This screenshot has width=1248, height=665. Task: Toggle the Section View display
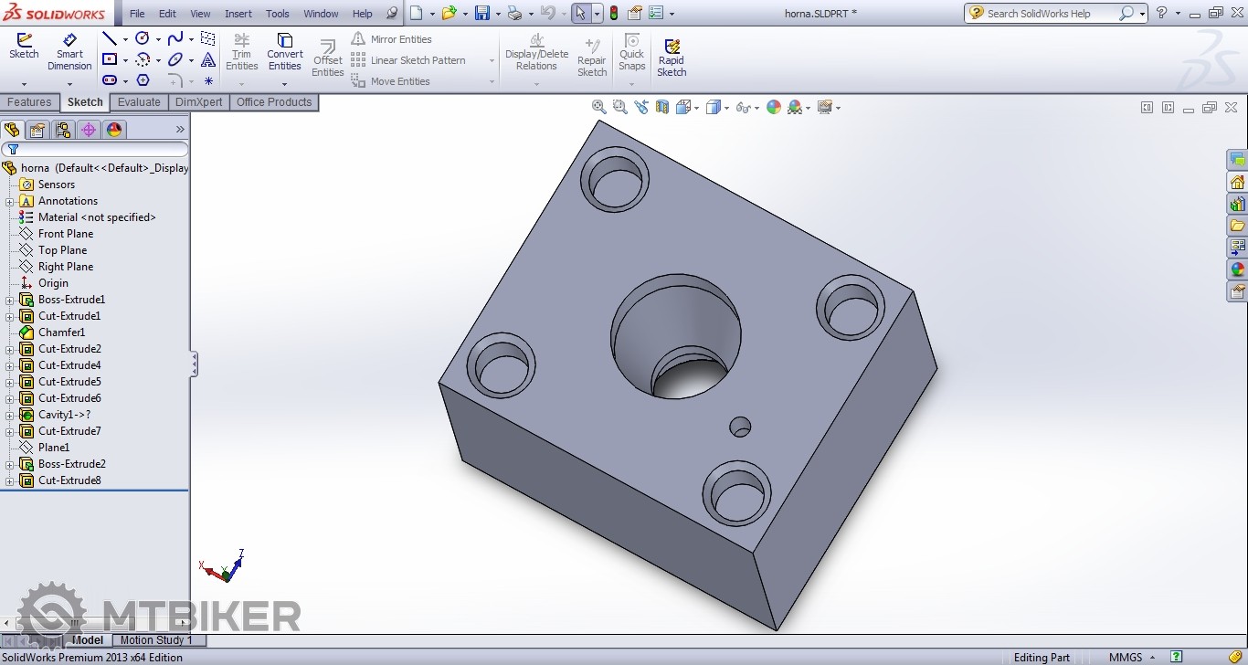[661, 107]
